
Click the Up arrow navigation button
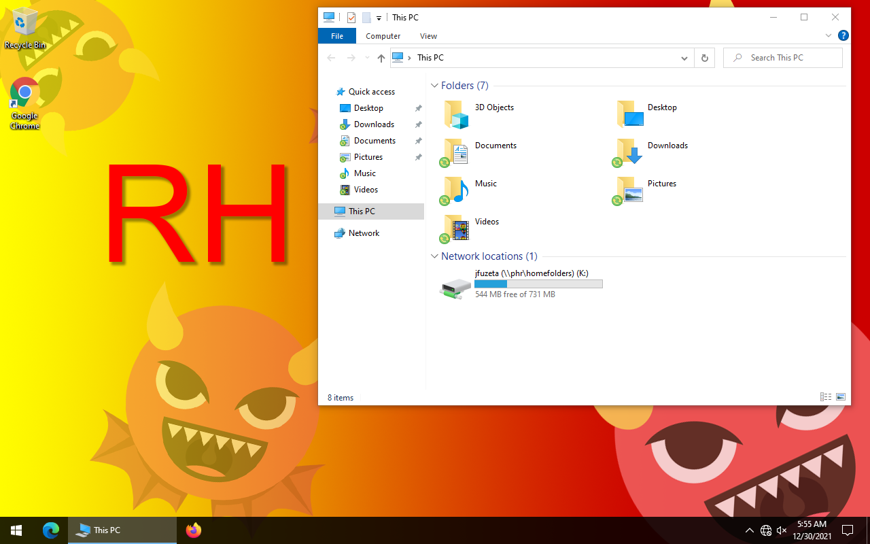coord(381,58)
